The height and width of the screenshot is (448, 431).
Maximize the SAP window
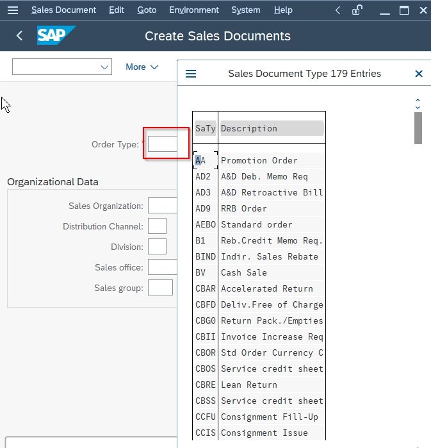click(x=404, y=10)
